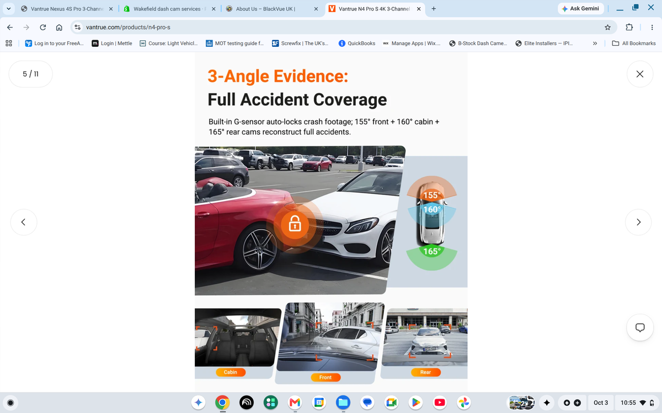Click the Ask Gemini button
Image resolution: width=662 pixels, height=413 pixels.
click(x=581, y=8)
